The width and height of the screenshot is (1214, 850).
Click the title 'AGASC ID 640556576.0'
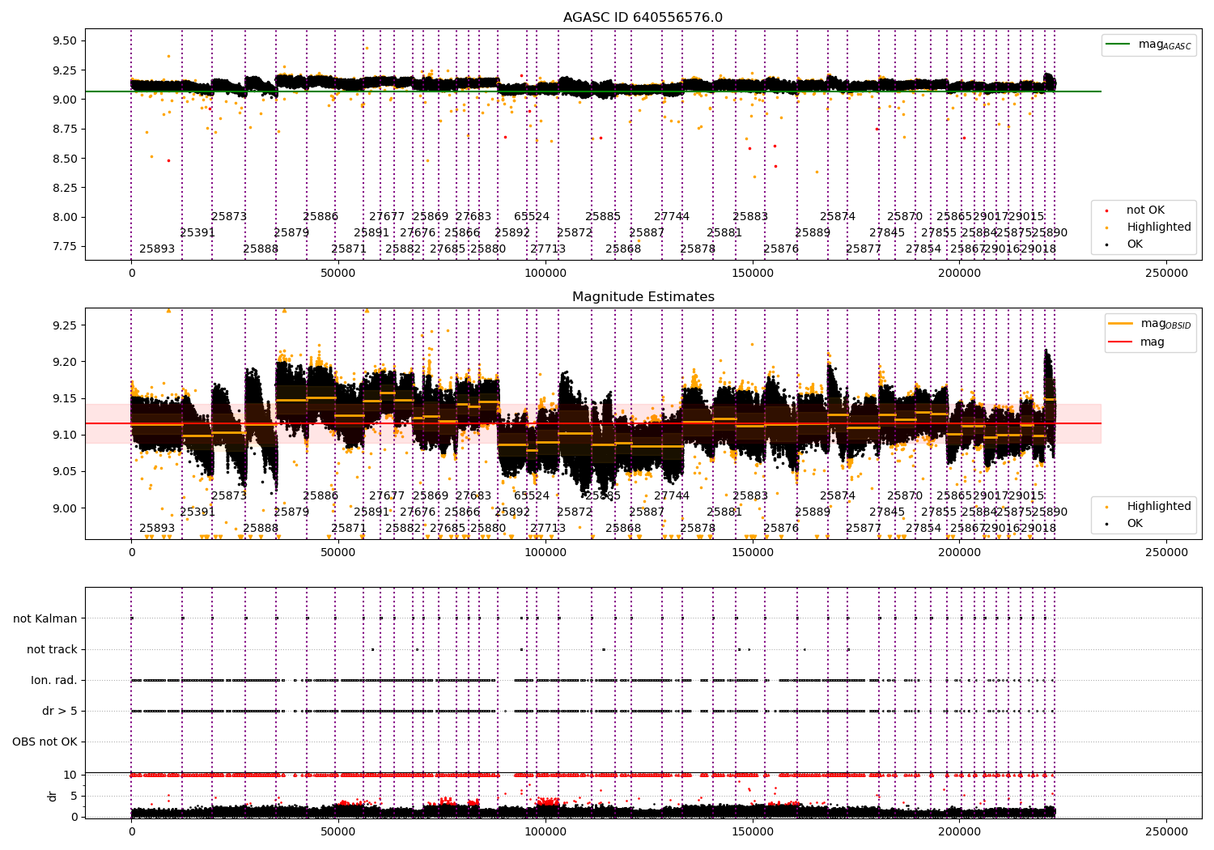coord(643,18)
